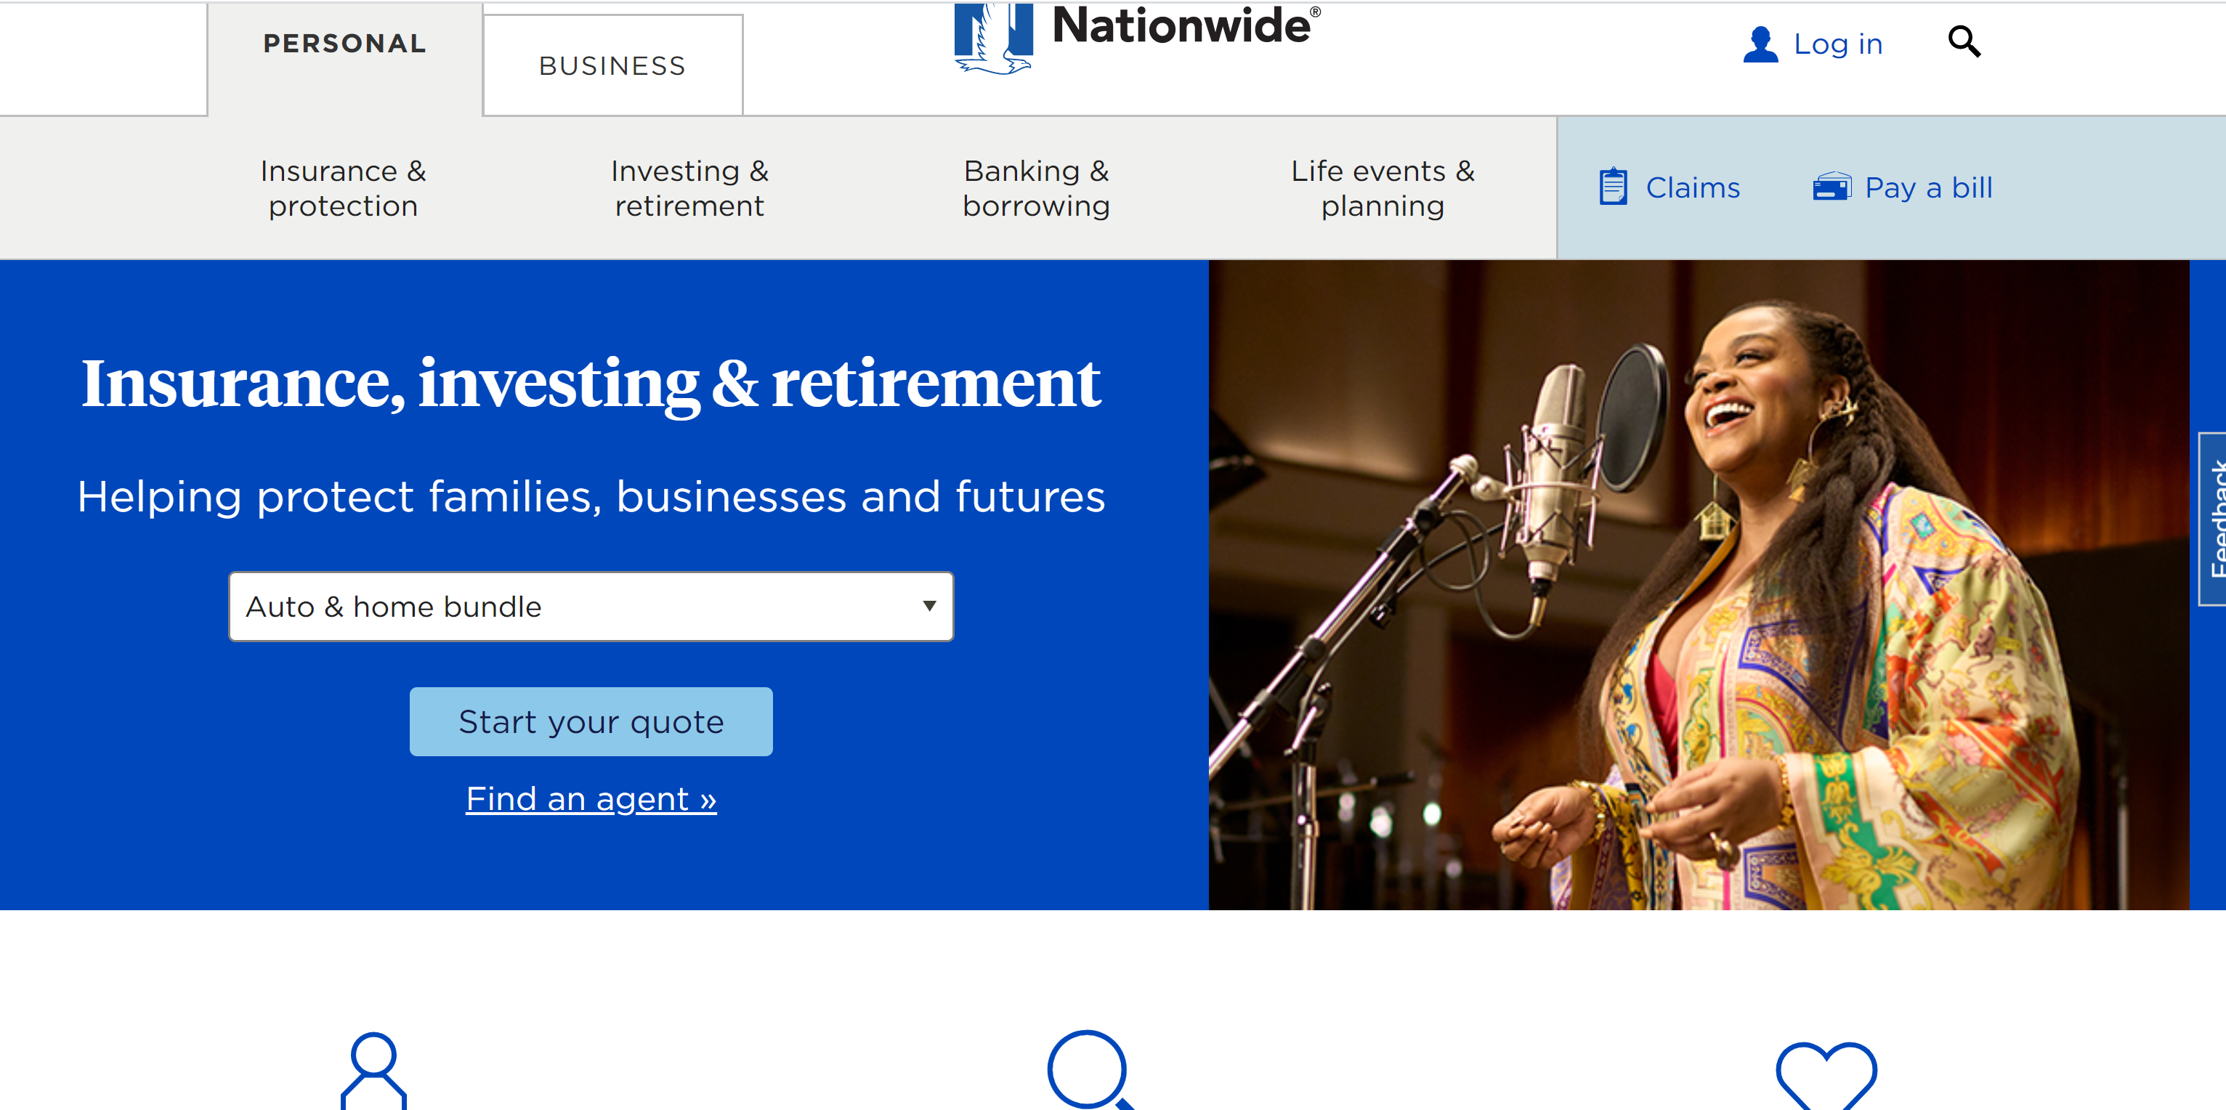
Task: Follow the Find an agent link
Action: tap(591, 799)
